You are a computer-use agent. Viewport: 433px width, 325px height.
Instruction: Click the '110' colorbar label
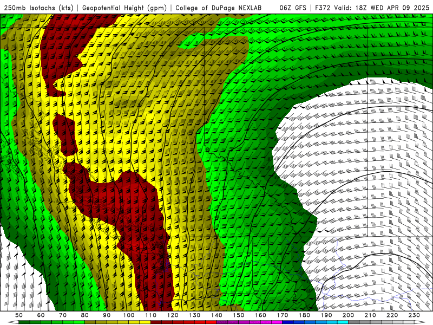[151, 315]
